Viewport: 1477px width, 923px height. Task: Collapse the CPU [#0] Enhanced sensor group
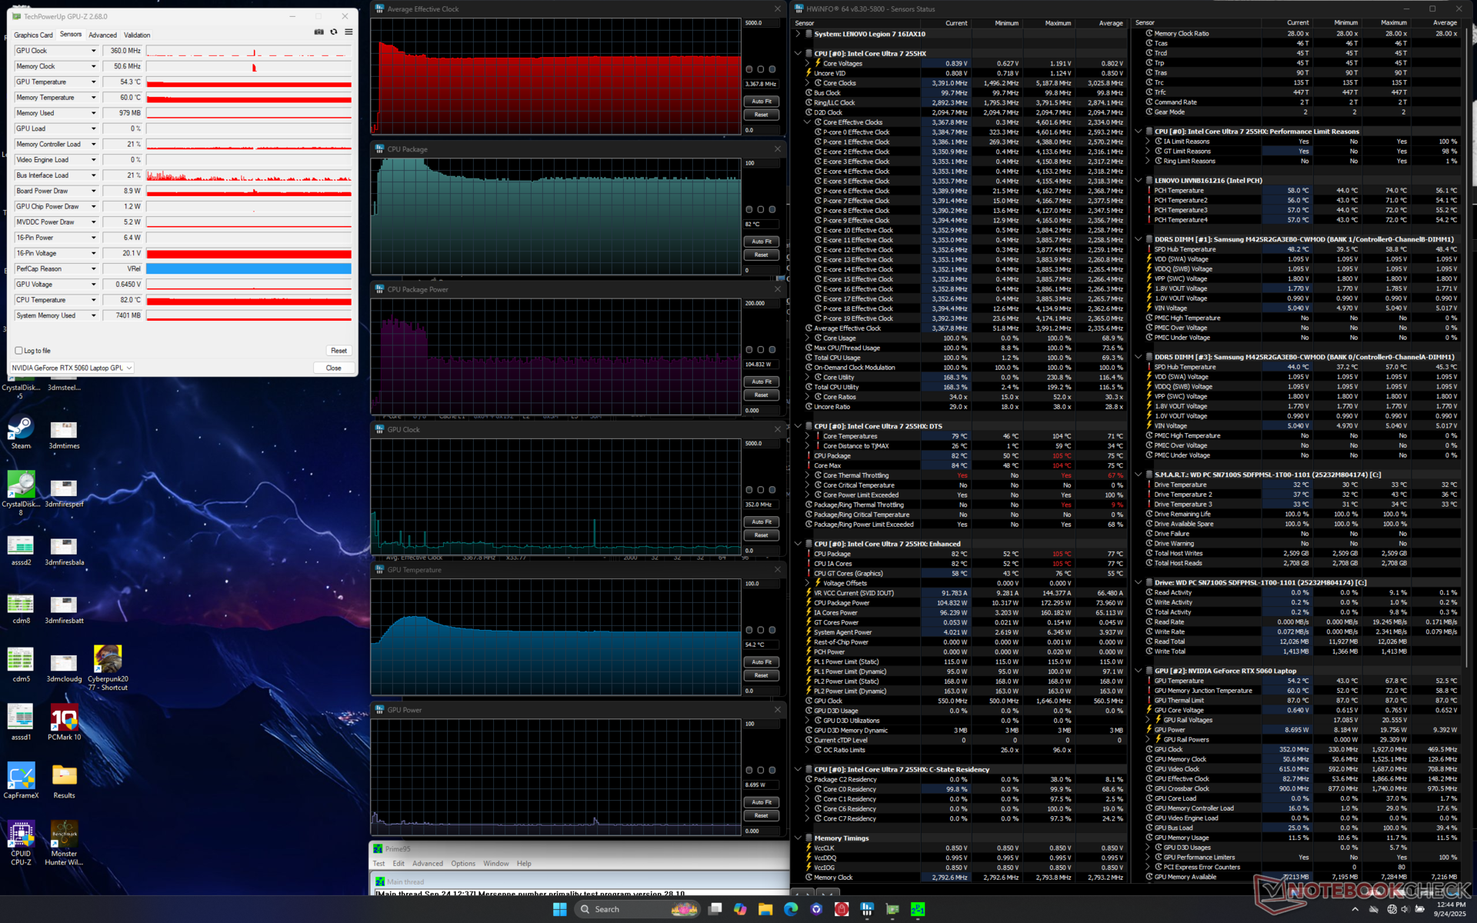[x=798, y=544]
